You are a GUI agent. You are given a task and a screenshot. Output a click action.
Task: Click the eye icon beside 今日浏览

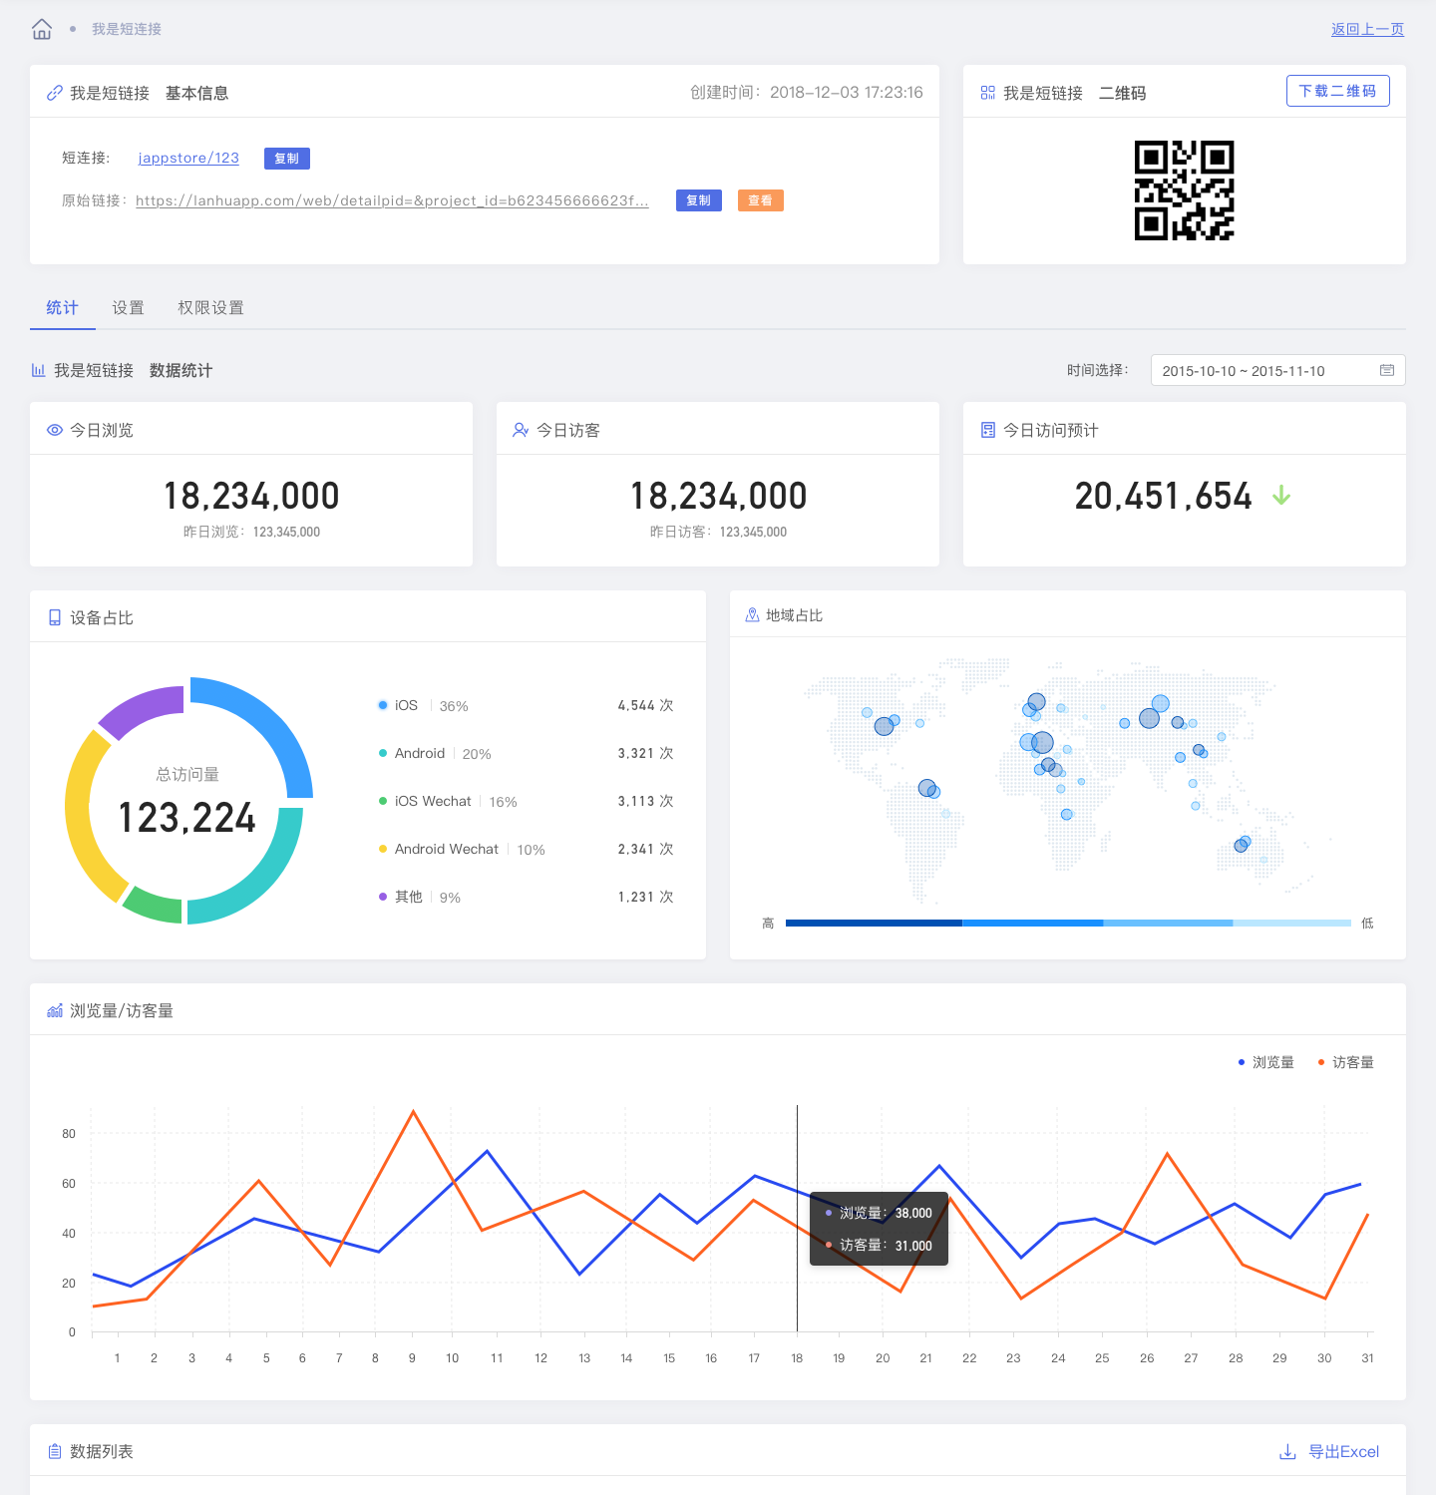pyautogui.click(x=55, y=430)
